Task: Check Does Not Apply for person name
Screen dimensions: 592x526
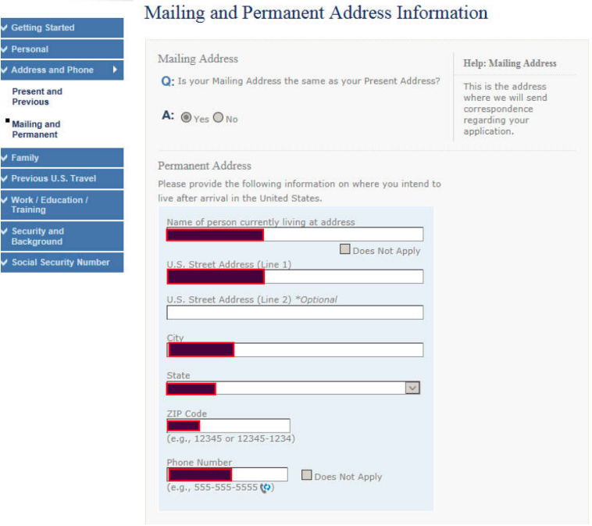Action: tap(345, 250)
